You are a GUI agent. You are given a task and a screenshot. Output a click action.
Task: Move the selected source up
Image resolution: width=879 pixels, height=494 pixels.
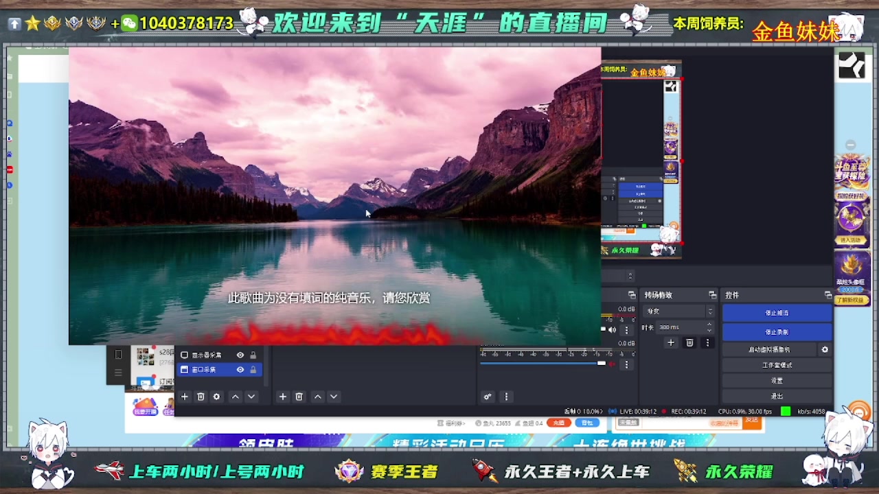(235, 397)
